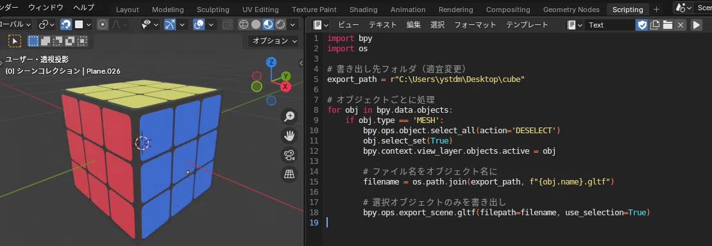This screenshot has width=712, height=246.
Task: Switch to the Layout workspace tab
Action: [x=127, y=10]
